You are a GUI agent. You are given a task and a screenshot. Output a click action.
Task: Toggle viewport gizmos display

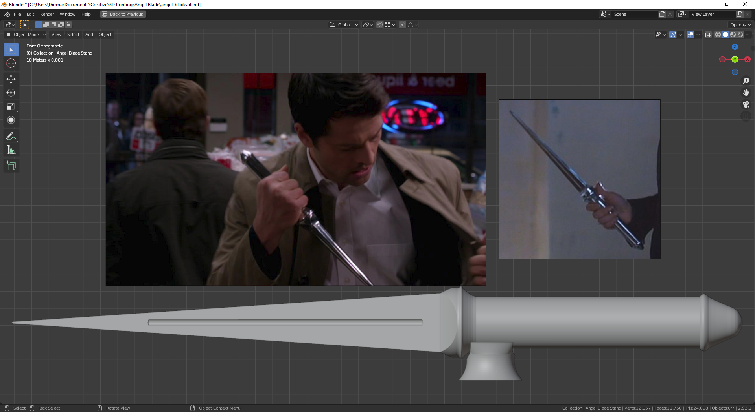click(x=673, y=35)
